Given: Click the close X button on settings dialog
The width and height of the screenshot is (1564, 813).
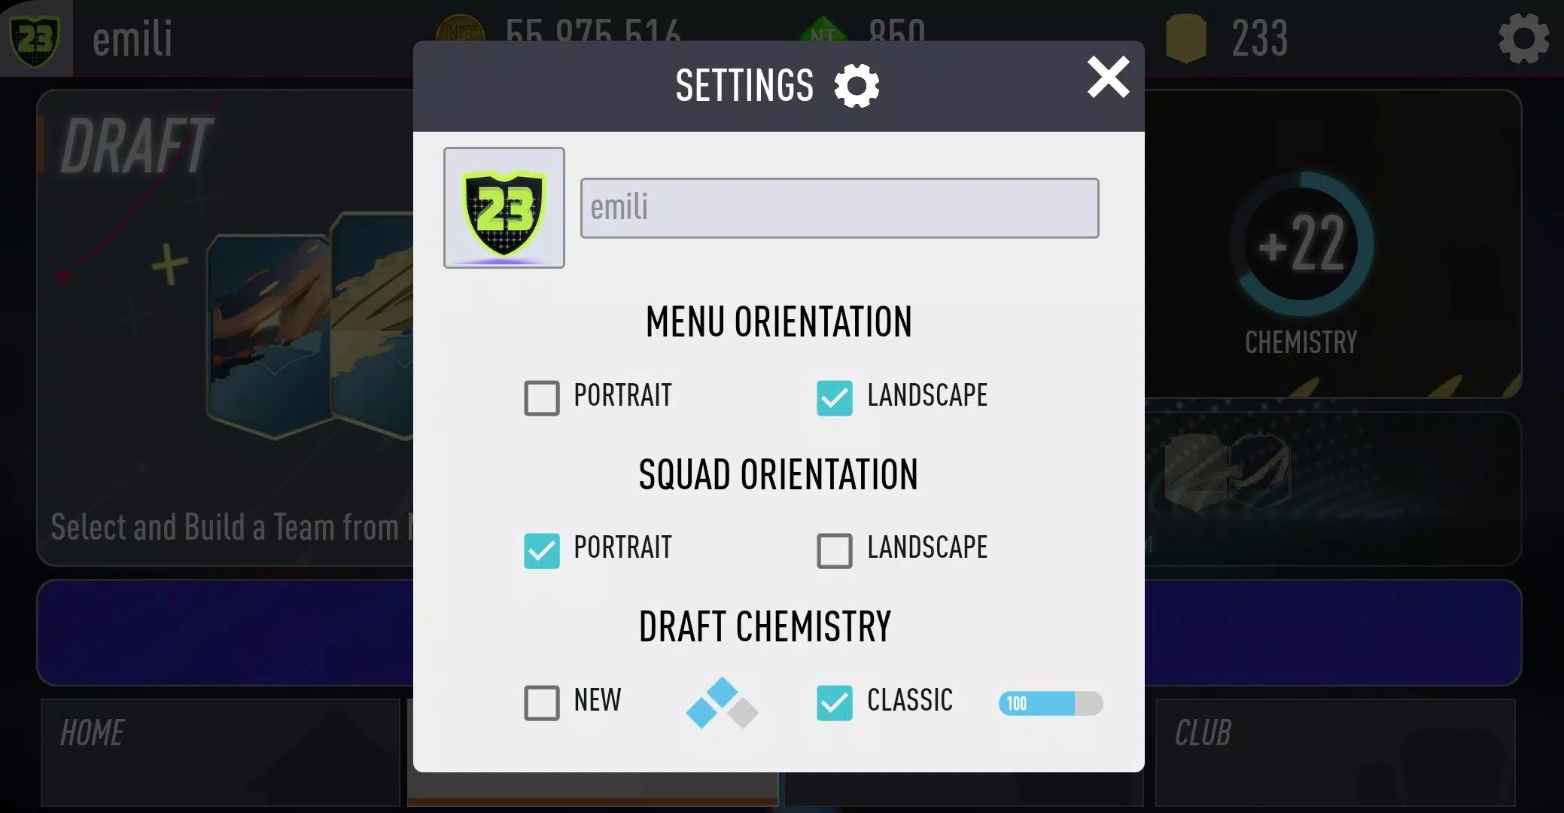Looking at the screenshot, I should point(1107,78).
